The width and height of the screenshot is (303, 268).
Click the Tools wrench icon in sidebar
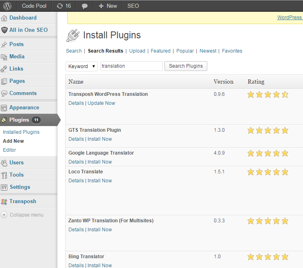4,175
